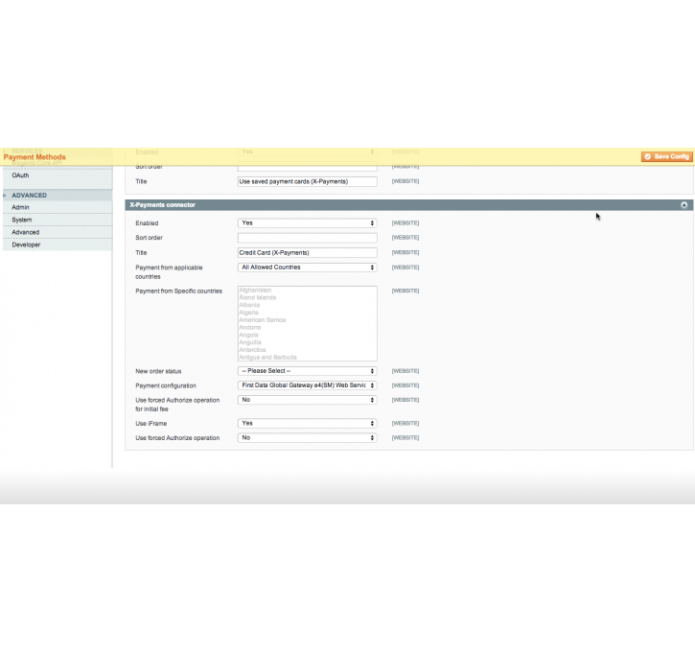The image size is (695, 652).
Task: Select Åland Islands in the countries list
Action: coord(258,298)
